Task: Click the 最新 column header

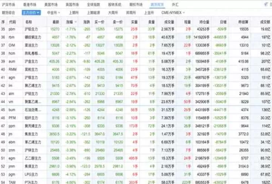Action: pyautogui.click(x=56, y=22)
